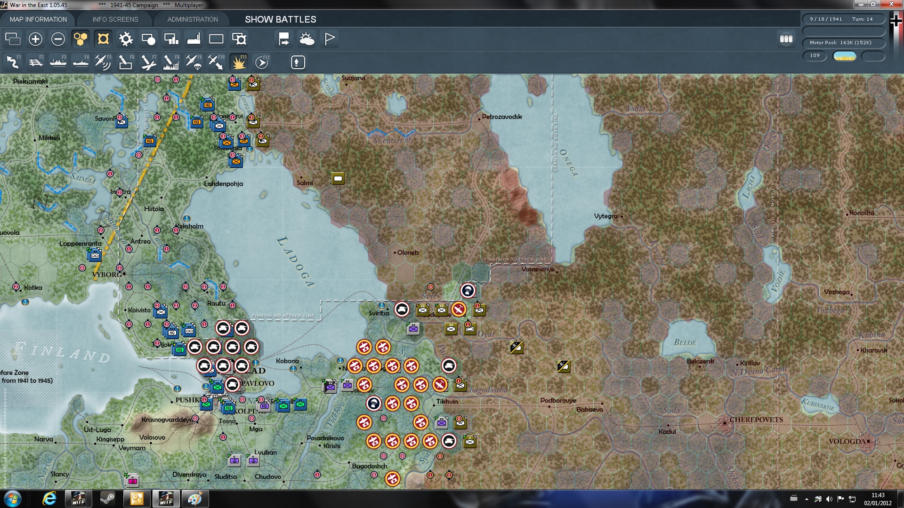
Task: Select F8 bomb city mode
Action: pos(171,62)
